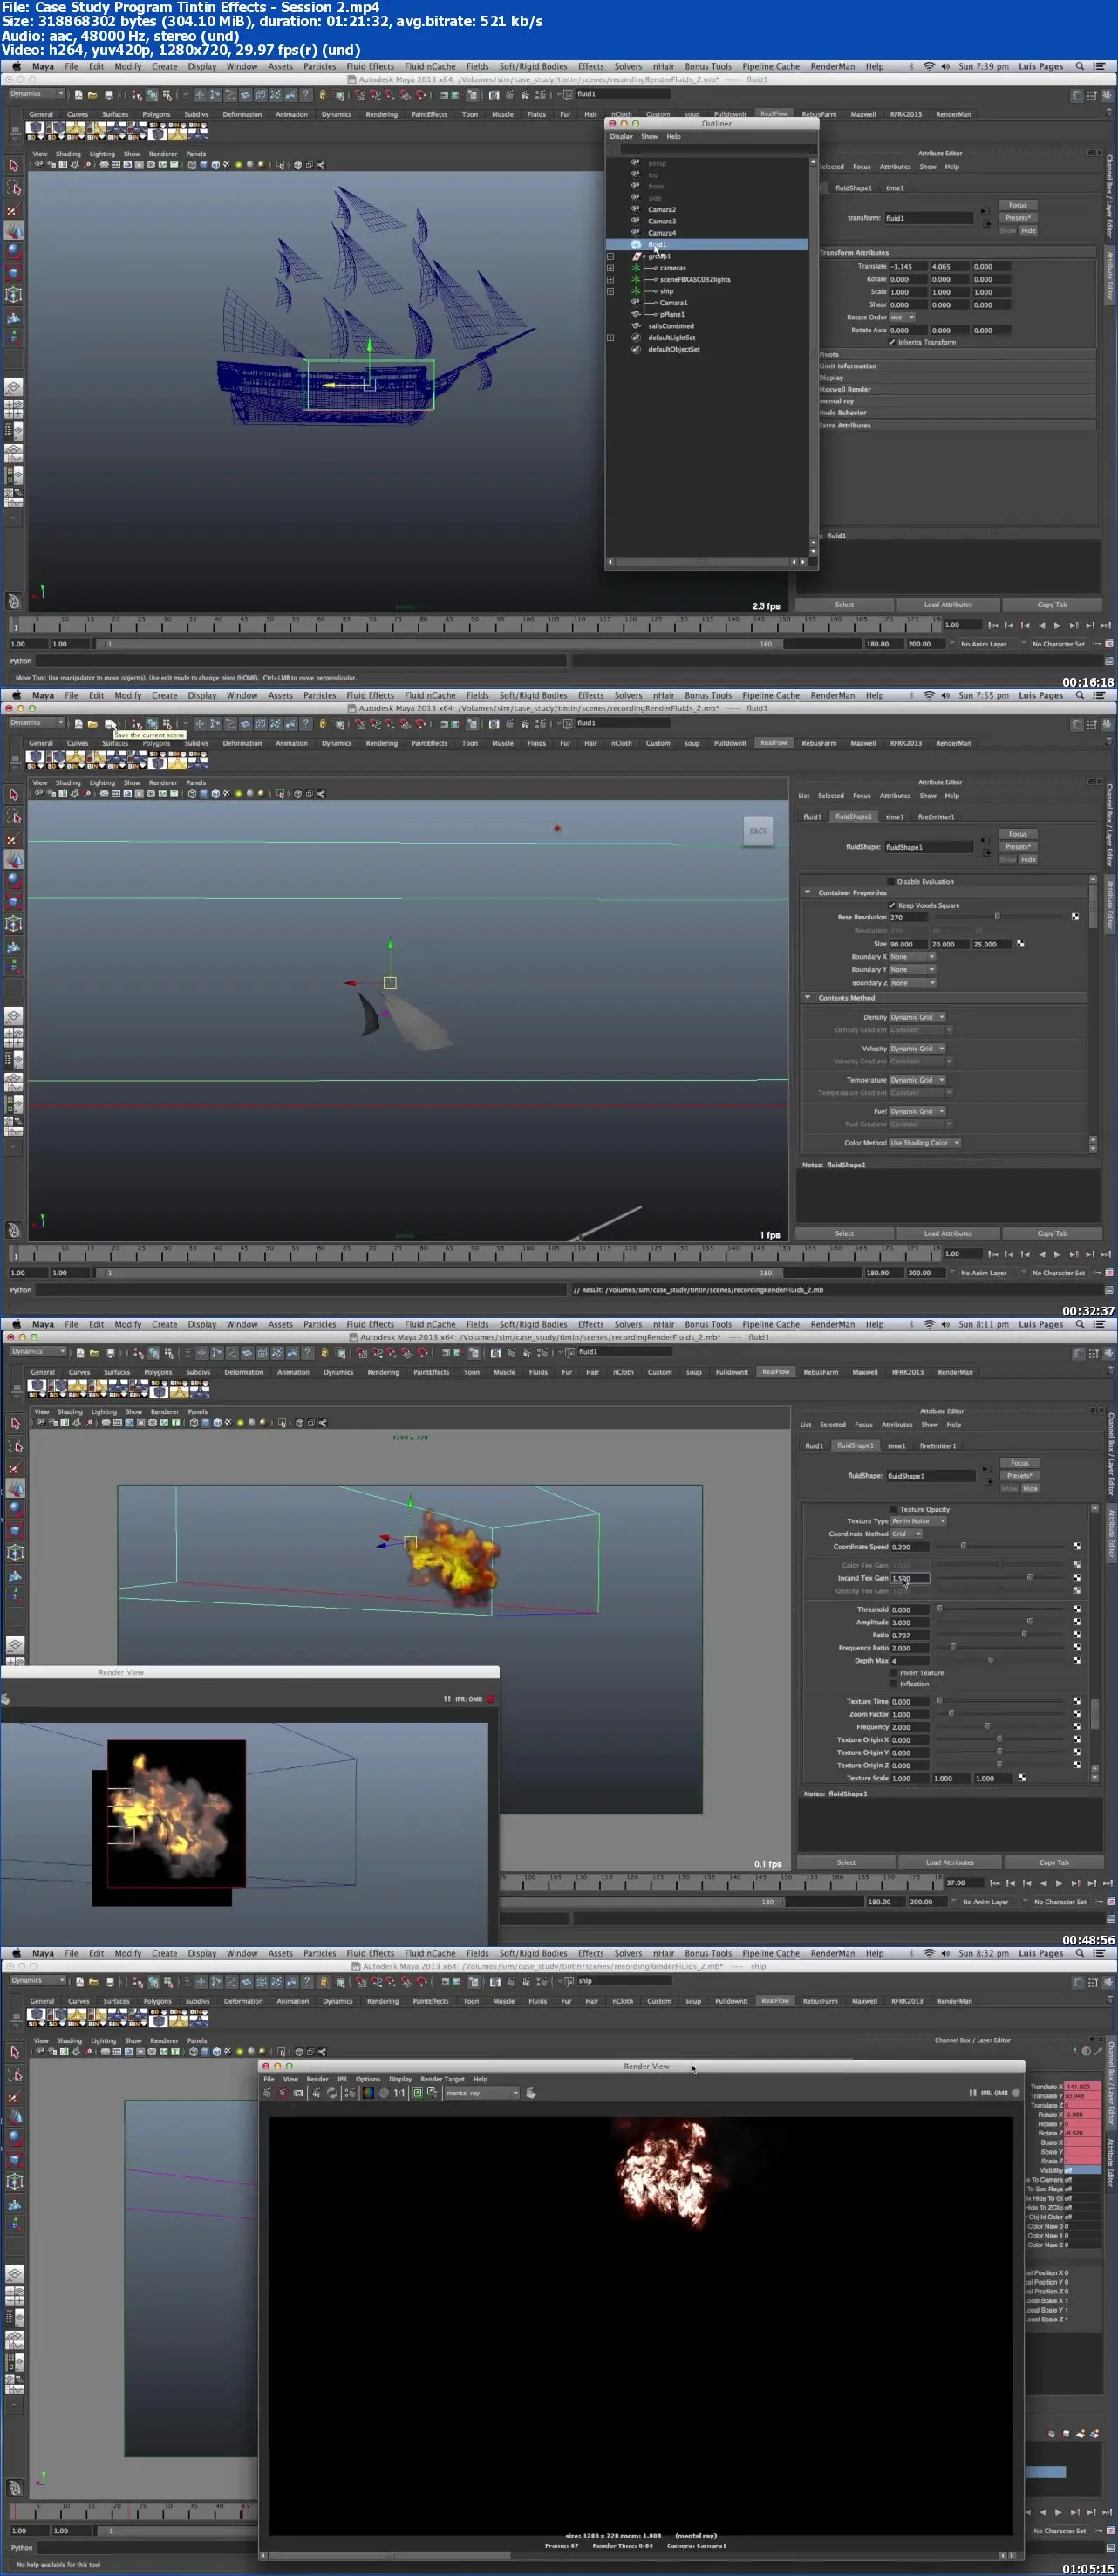Click the 1:1 real size icon in Render View
1118x2576 pixels.
[x=399, y=2093]
